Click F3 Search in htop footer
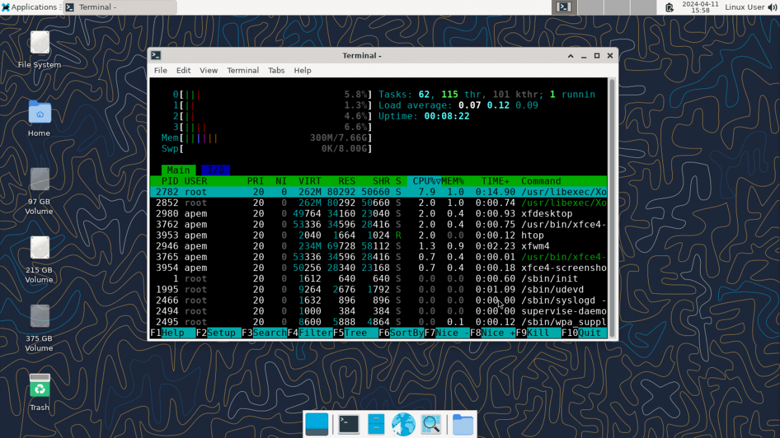 pos(264,333)
